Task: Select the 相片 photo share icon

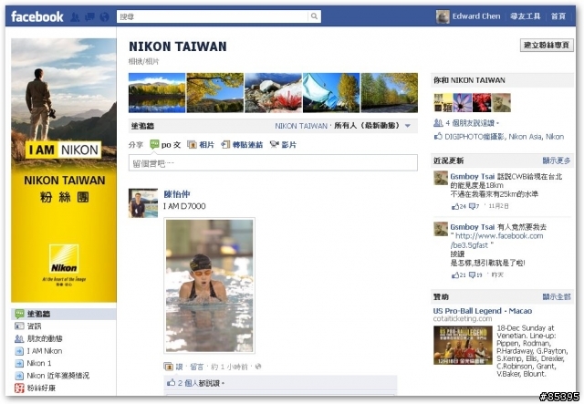Action: click(x=192, y=145)
